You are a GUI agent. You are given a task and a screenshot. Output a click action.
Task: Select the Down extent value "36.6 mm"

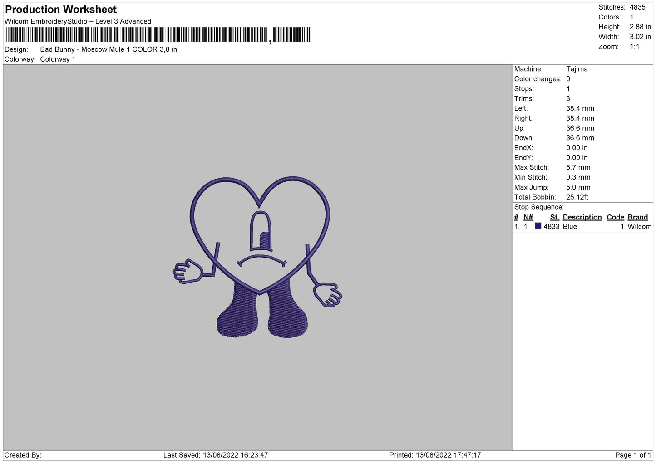click(580, 138)
